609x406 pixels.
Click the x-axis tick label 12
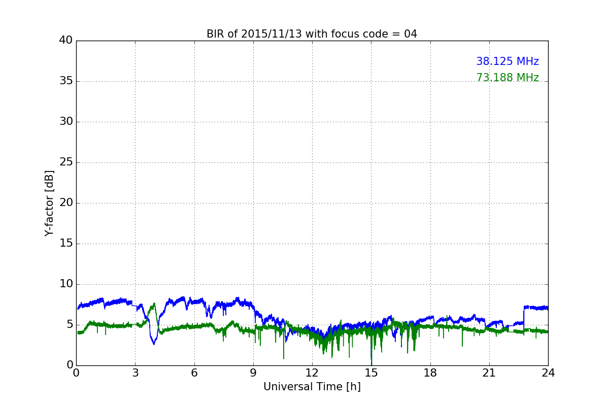coord(312,373)
